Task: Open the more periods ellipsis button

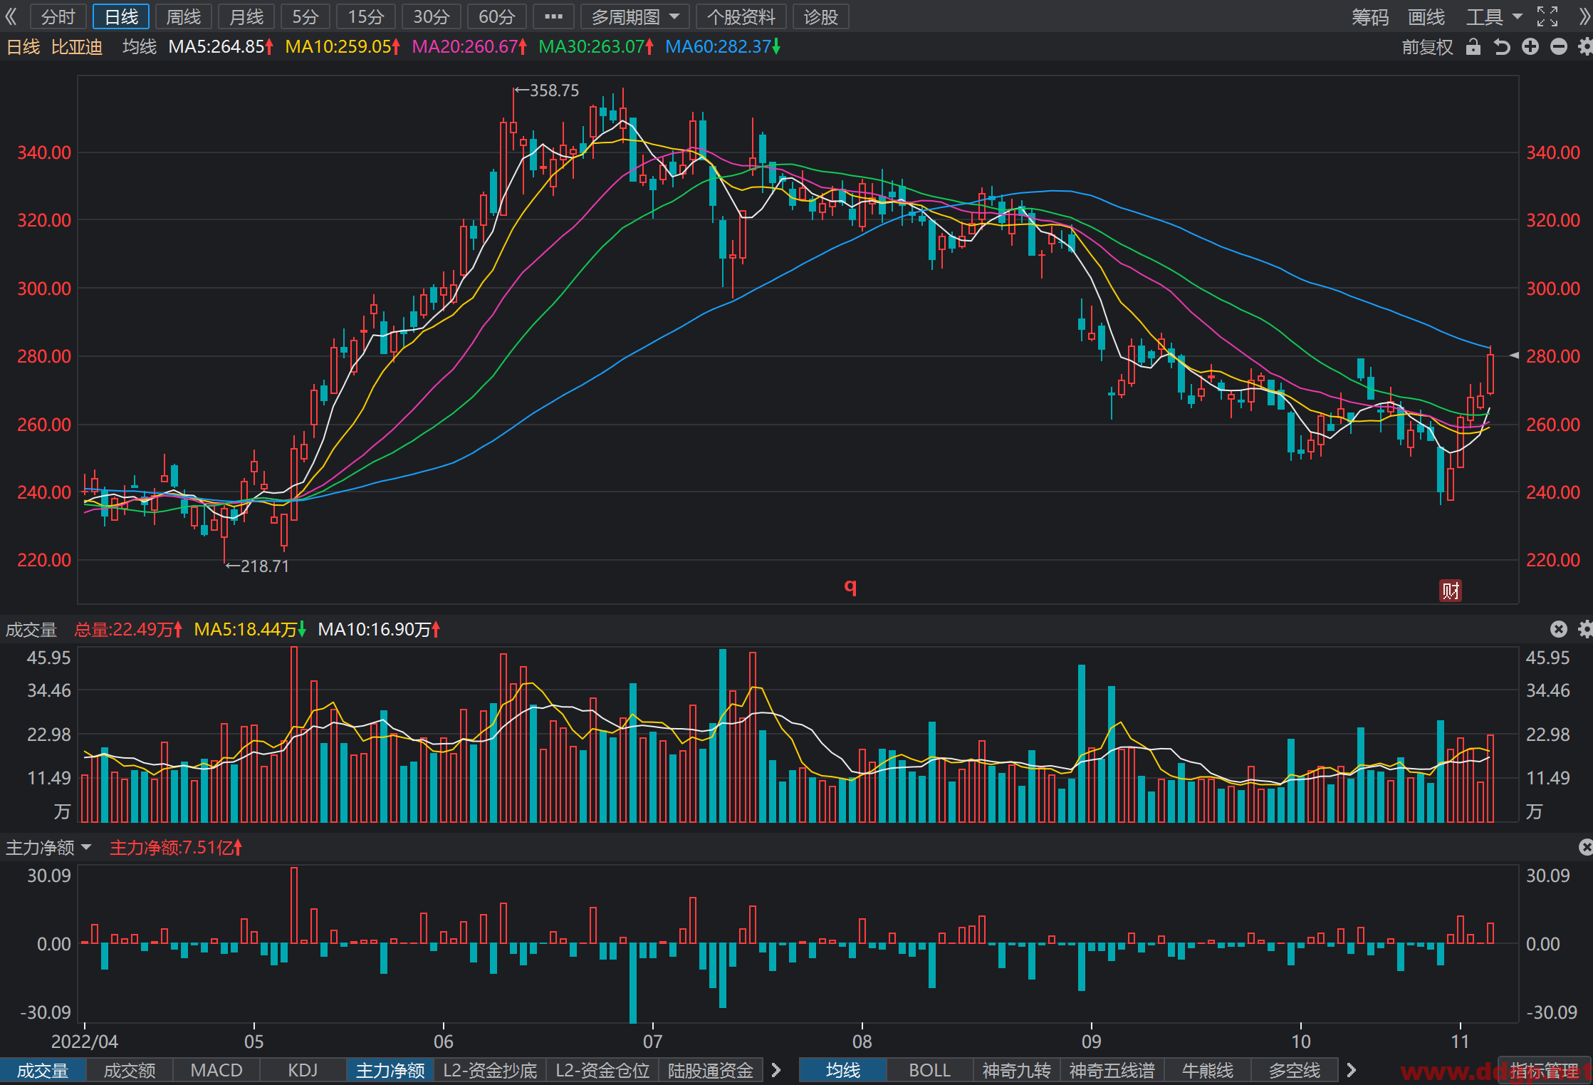Action: tap(553, 16)
